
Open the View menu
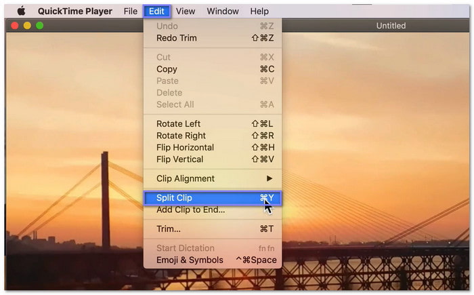tap(186, 11)
